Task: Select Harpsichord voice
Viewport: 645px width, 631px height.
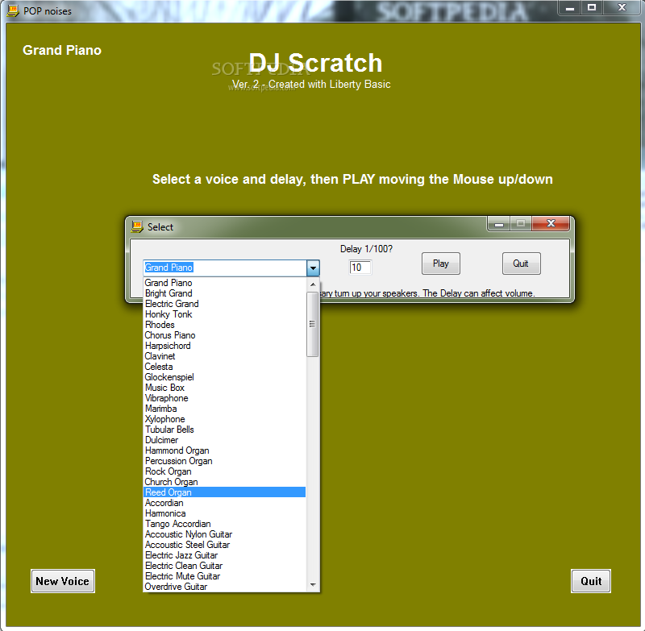Action: tap(225, 346)
